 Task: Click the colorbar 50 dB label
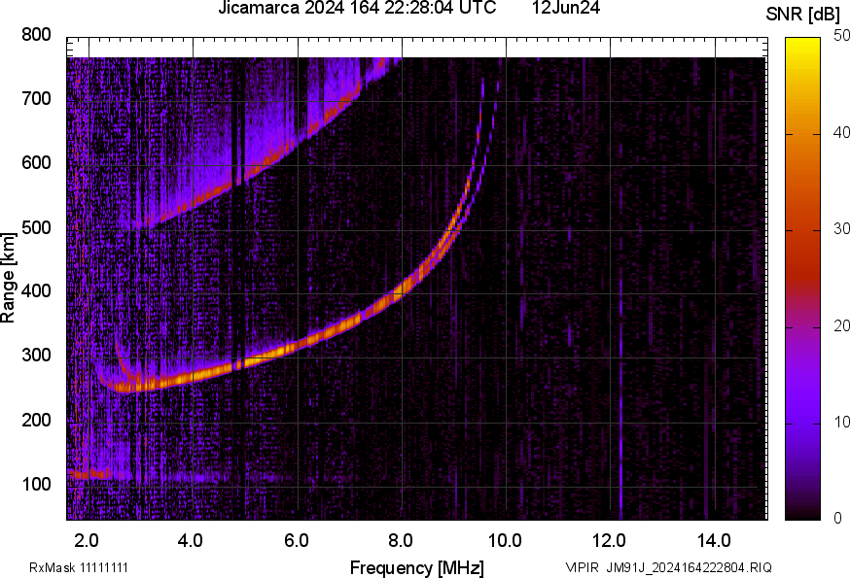(841, 35)
